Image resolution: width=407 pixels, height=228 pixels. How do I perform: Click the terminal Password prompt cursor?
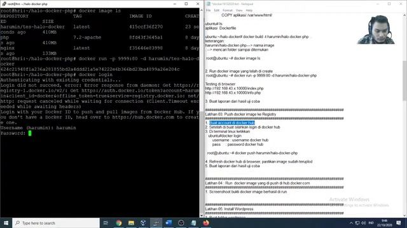30,133
